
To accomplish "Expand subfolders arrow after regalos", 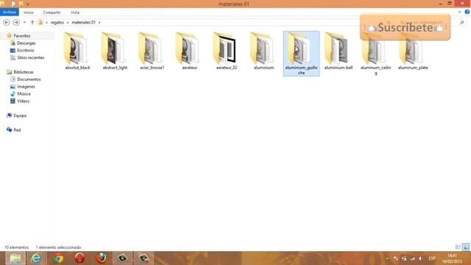I will coord(68,22).
